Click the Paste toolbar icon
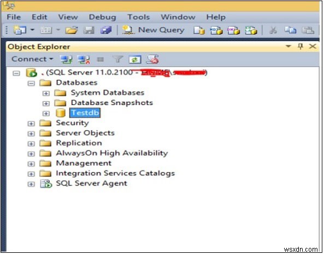 click(x=308, y=31)
